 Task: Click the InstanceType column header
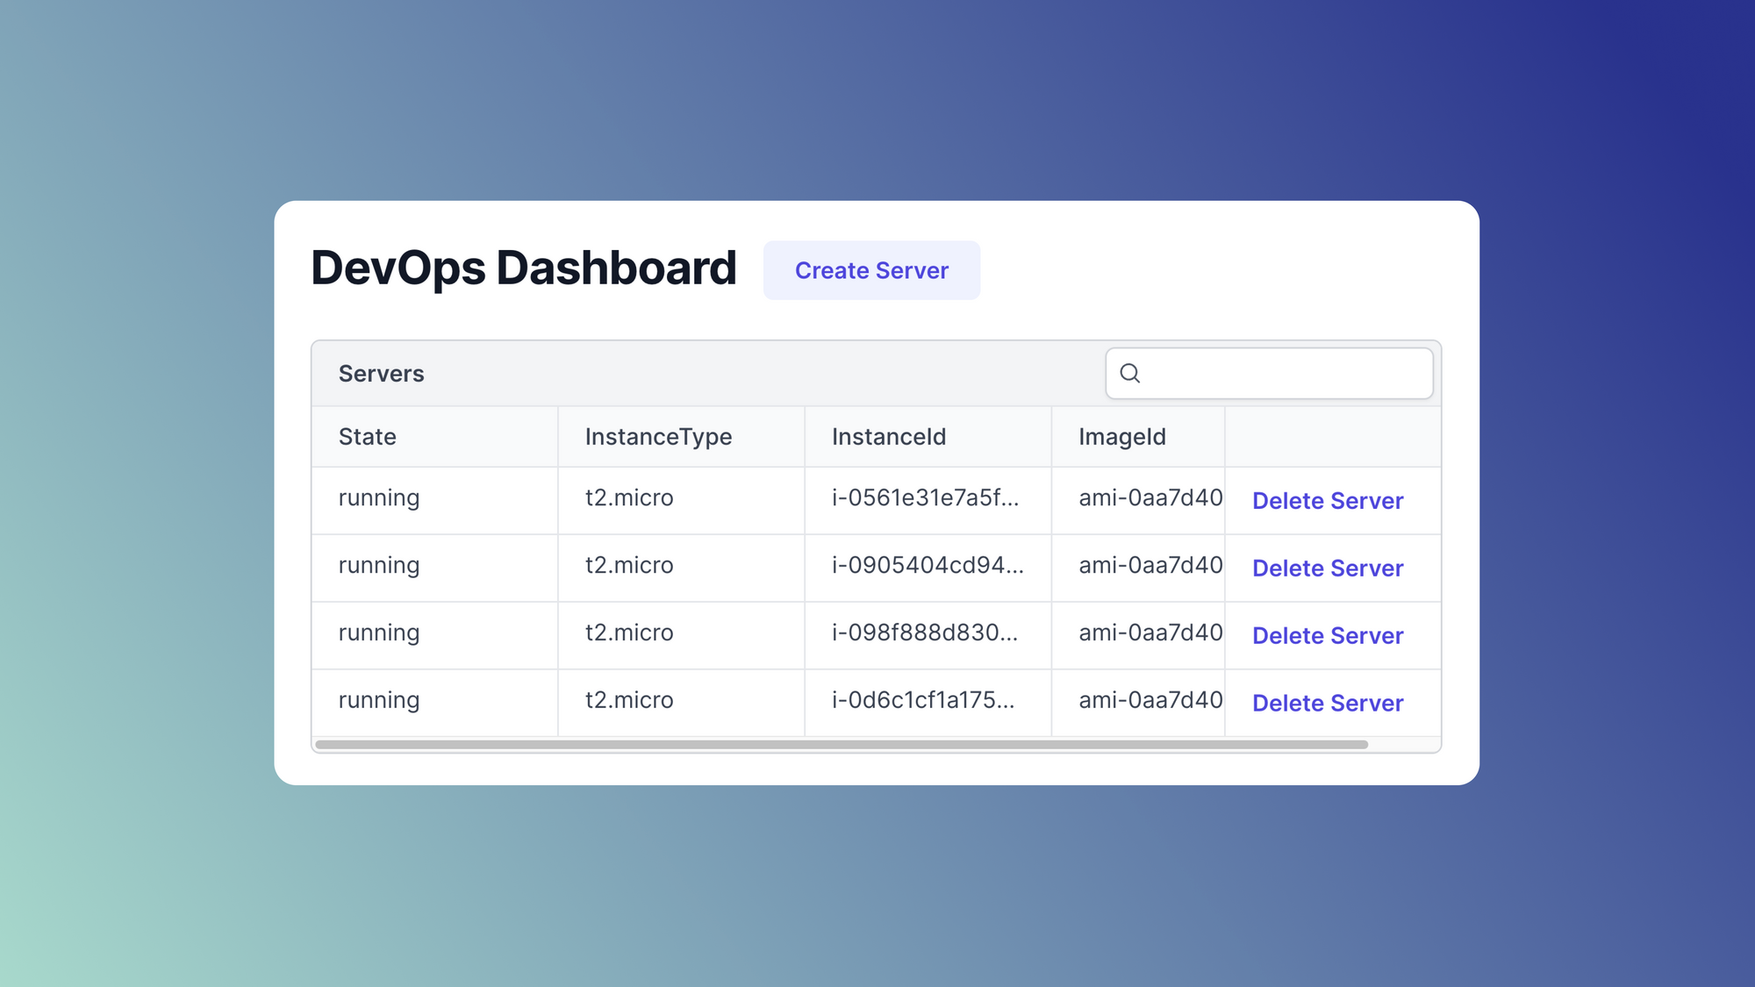[x=682, y=437]
